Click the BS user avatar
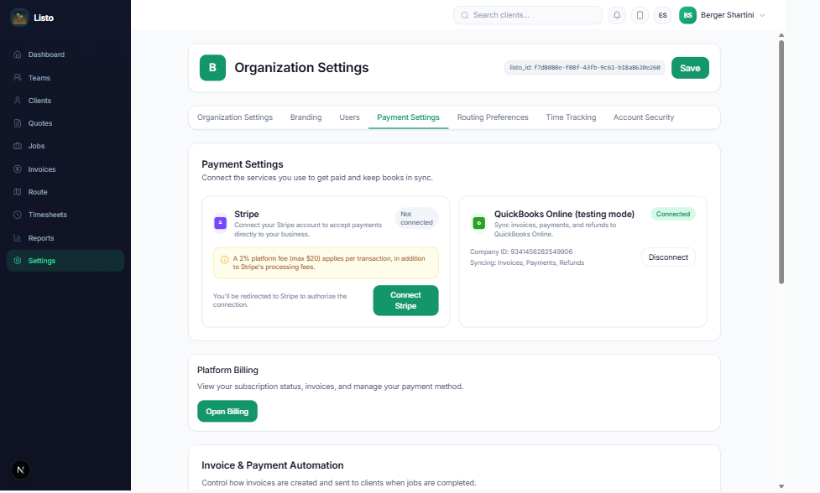 (687, 15)
